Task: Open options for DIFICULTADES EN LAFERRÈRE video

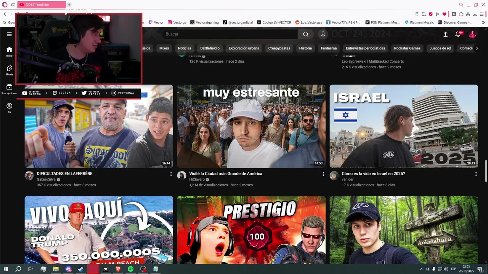Action: [x=171, y=174]
